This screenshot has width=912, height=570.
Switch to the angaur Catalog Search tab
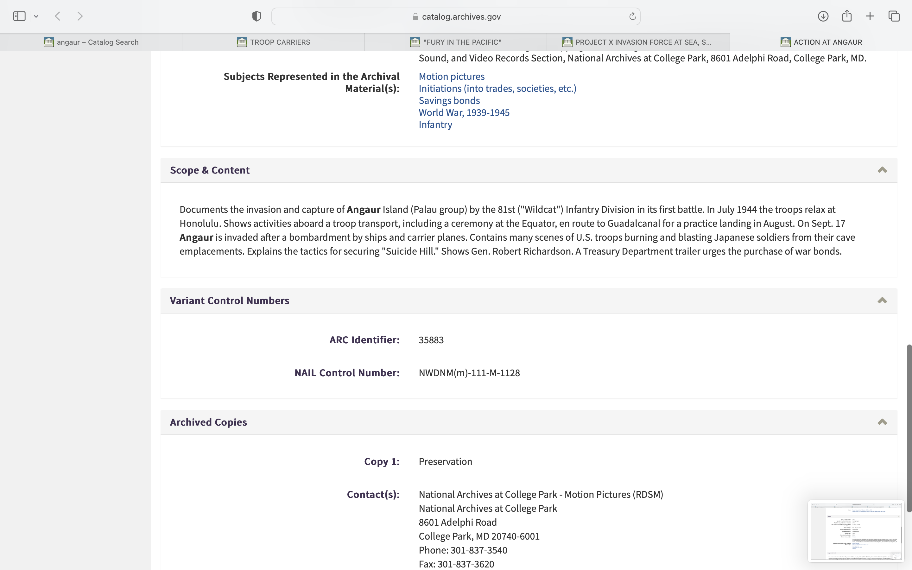(x=91, y=42)
